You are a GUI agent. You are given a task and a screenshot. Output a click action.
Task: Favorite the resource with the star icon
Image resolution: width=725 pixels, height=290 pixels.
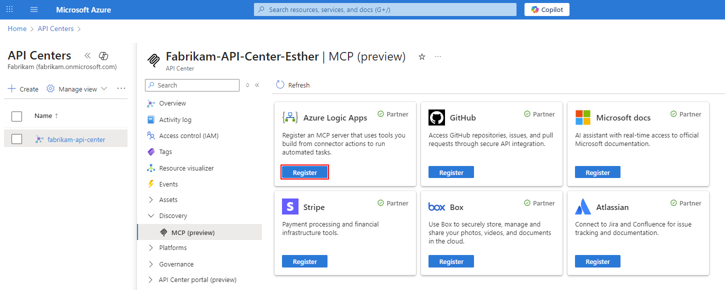point(422,56)
